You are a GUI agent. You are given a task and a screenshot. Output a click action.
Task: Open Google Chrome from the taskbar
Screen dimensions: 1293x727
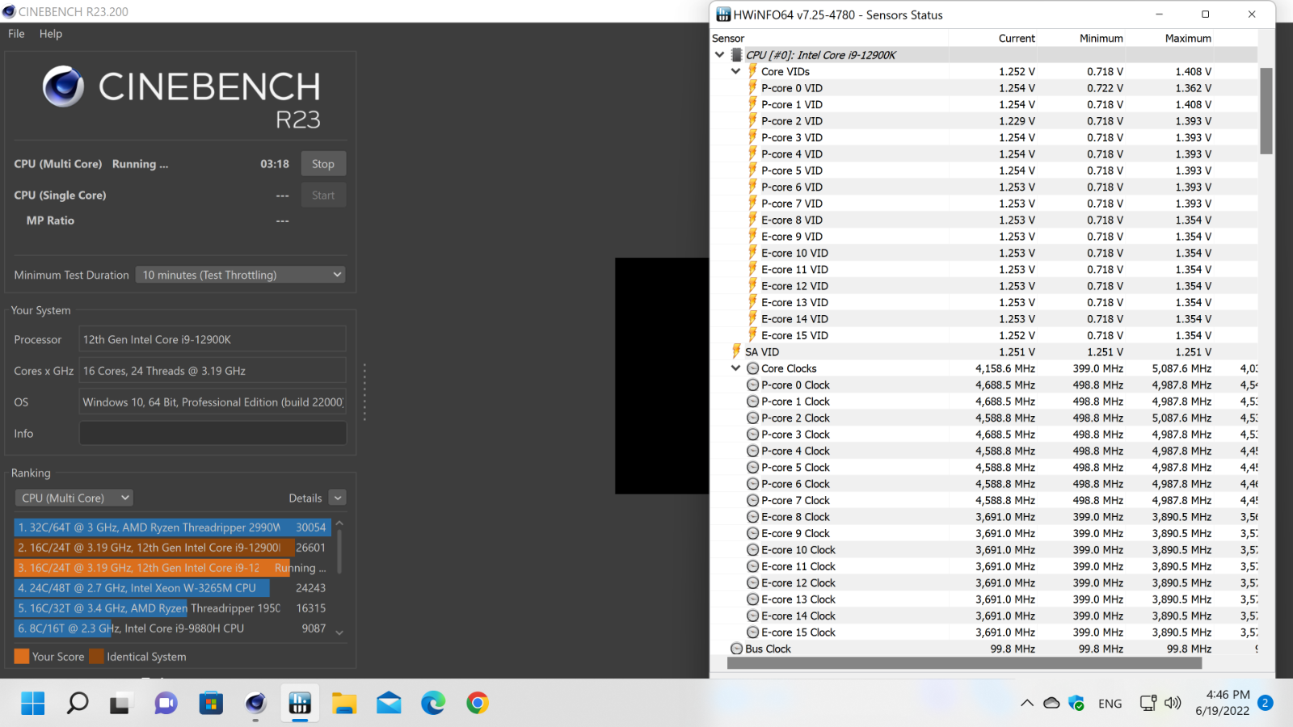click(x=478, y=703)
